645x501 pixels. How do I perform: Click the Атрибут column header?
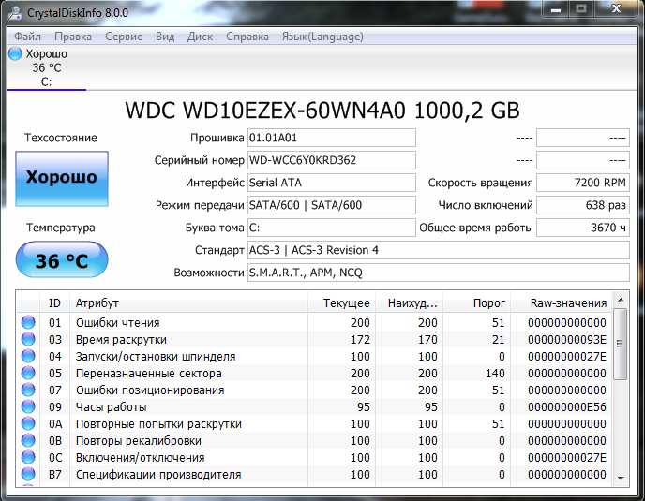tap(188, 302)
